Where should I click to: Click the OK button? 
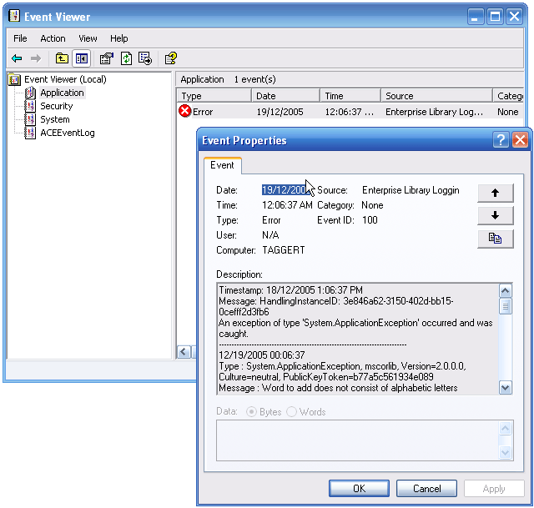pos(359,489)
